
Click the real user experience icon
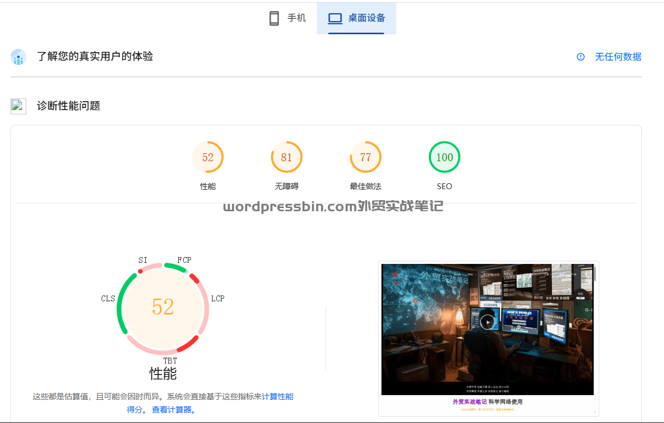click(18, 57)
